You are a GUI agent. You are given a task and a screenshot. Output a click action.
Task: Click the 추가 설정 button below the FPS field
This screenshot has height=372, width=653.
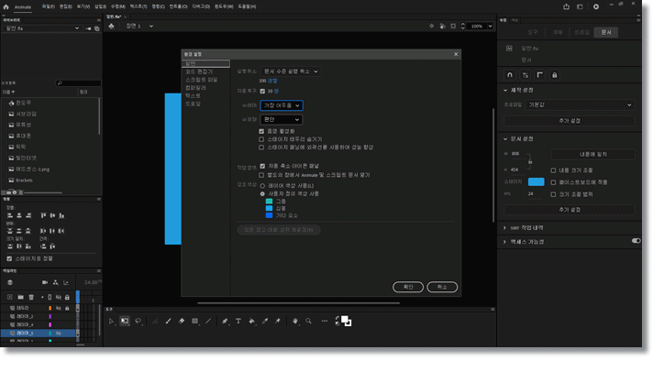click(x=570, y=210)
